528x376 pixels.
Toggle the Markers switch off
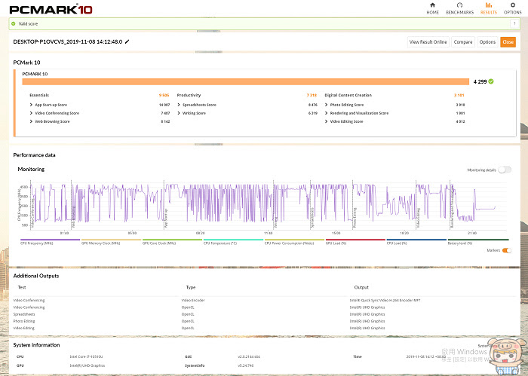point(507,250)
